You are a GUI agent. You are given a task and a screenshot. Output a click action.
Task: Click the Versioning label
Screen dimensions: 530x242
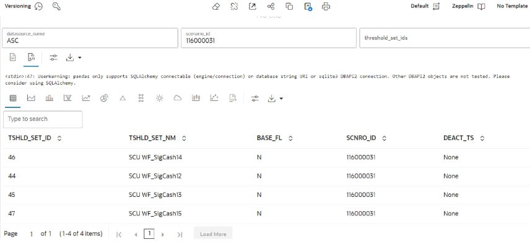coord(17,6)
